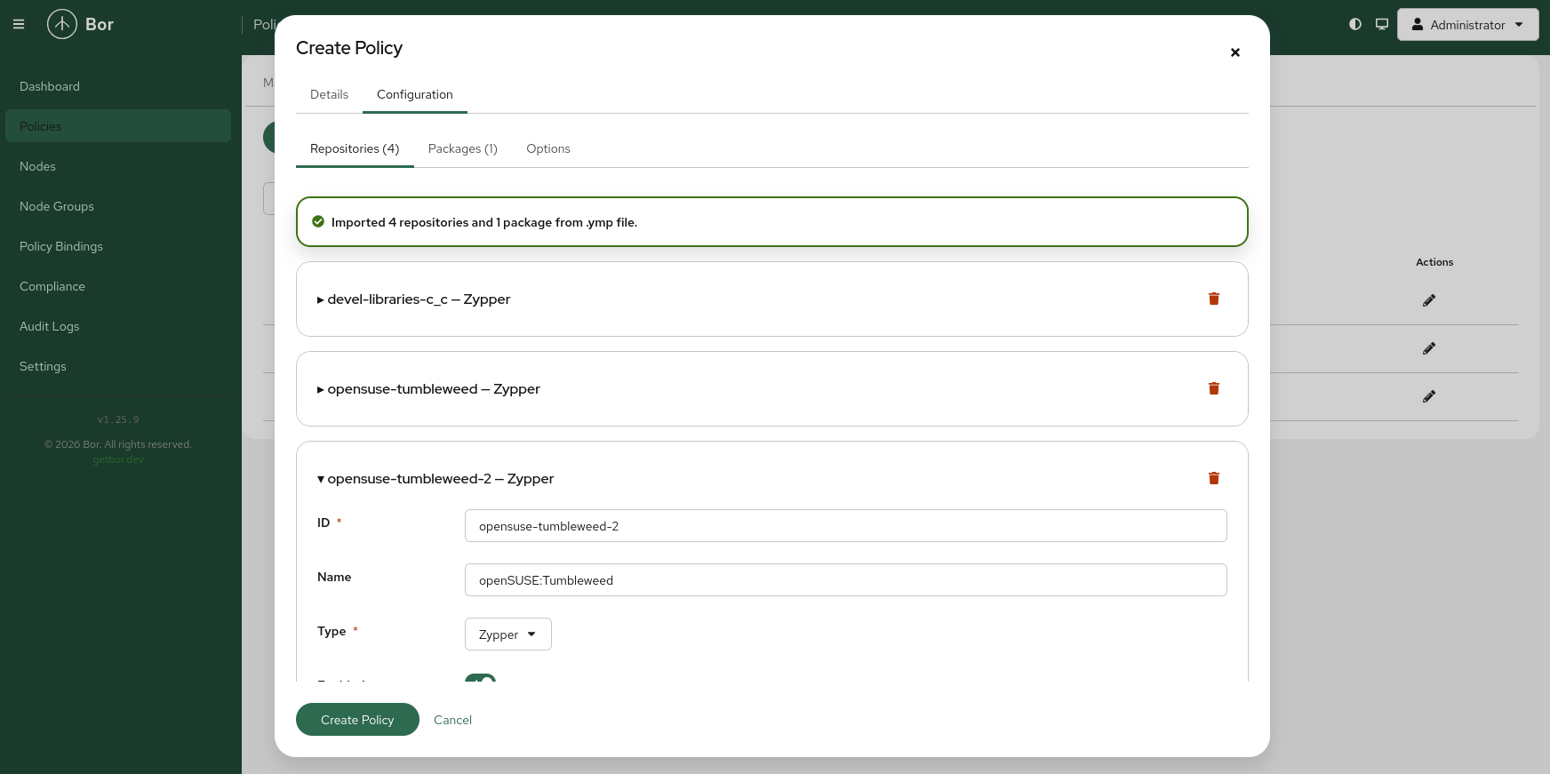Screen dimensions: 1550x774
Task: Open Settings in sidebar
Action: pyautogui.click(x=118, y=366)
